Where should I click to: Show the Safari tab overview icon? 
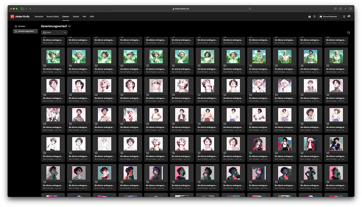tap(350, 9)
